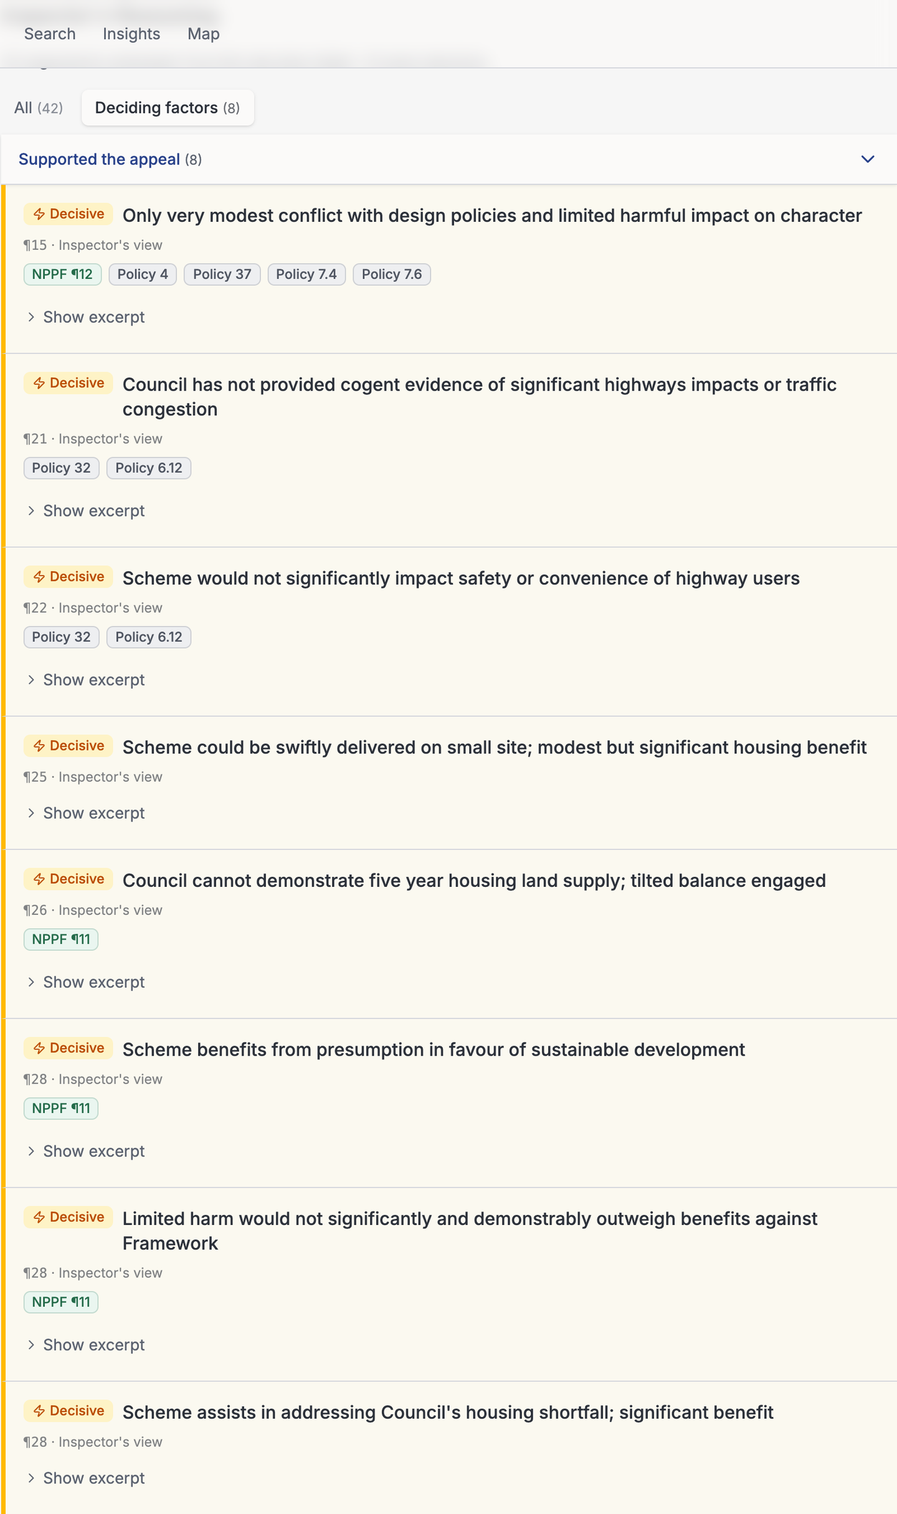The height and width of the screenshot is (1514, 897).
Task: Show excerpt for the housing land supply factor
Action: (85, 982)
